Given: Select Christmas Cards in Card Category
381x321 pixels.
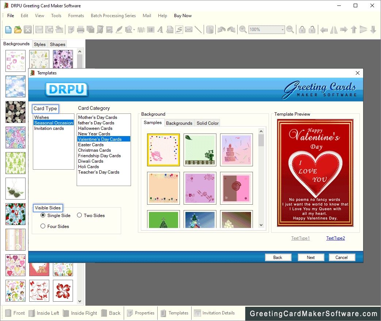Looking at the screenshot, I should point(95,150).
